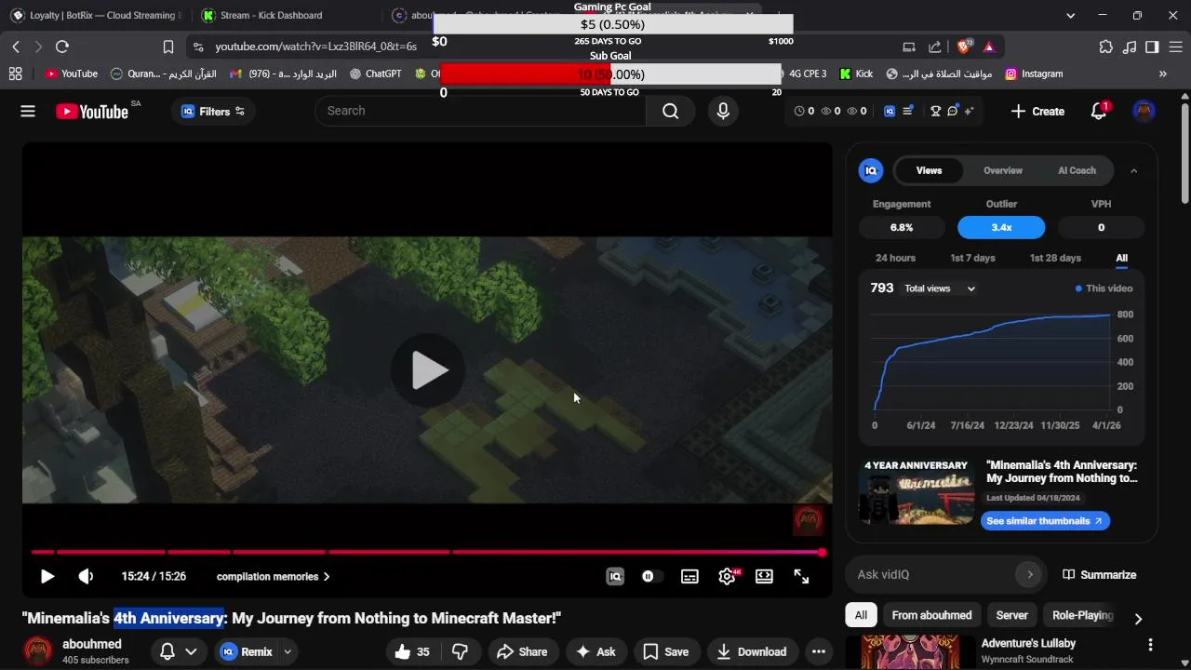This screenshot has width=1191, height=670.
Task: Expand the compilation memories chapter list
Action: 274,576
